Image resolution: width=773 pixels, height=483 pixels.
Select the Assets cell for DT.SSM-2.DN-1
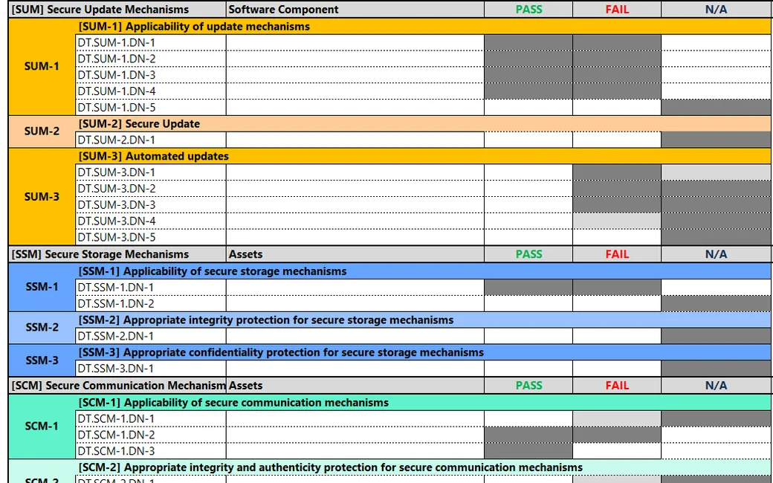pyautogui.click(x=355, y=336)
